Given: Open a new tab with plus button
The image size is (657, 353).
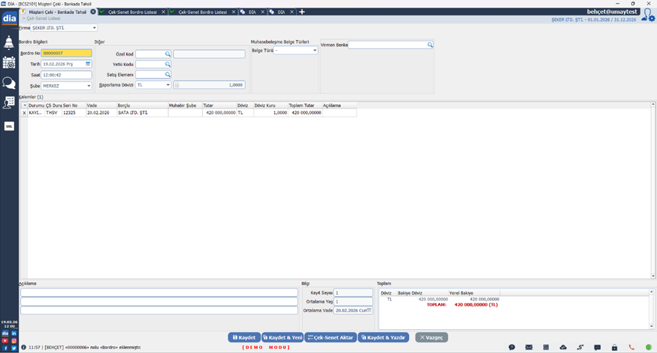Looking at the screenshot, I should coord(302,12).
